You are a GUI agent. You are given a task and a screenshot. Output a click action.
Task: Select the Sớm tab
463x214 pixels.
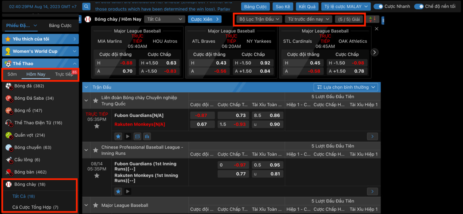(x=12, y=74)
